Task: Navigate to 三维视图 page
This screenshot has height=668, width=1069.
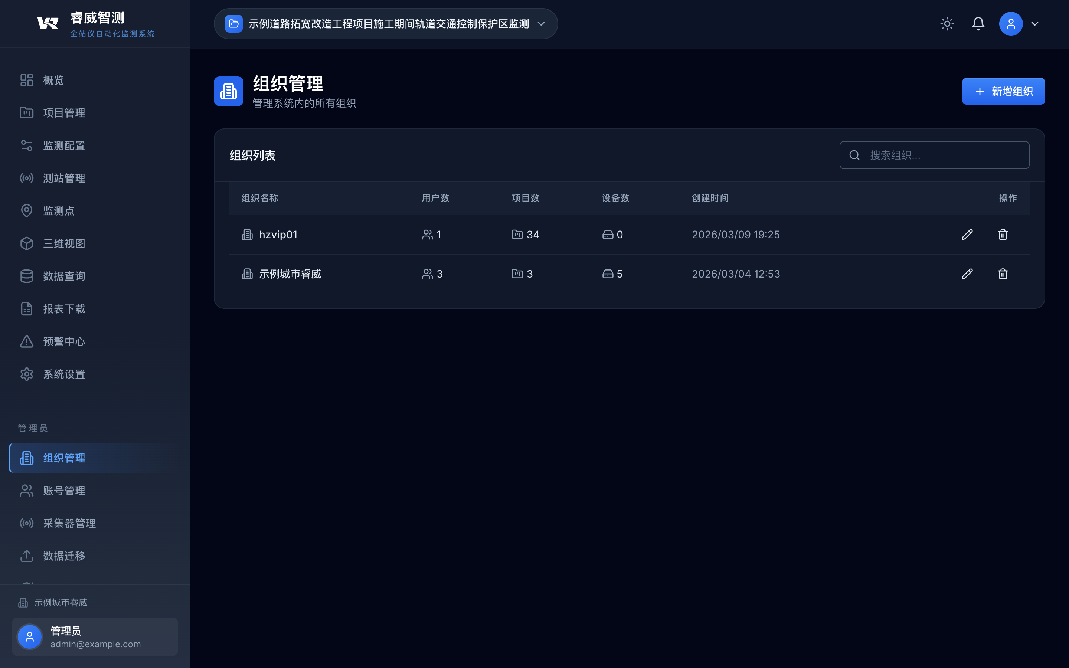Action: (64, 243)
